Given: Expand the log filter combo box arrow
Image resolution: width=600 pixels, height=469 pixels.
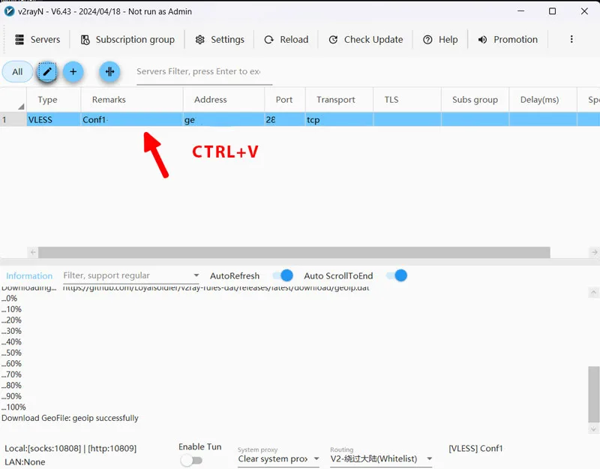Looking at the screenshot, I should pyautogui.click(x=196, y=276).
